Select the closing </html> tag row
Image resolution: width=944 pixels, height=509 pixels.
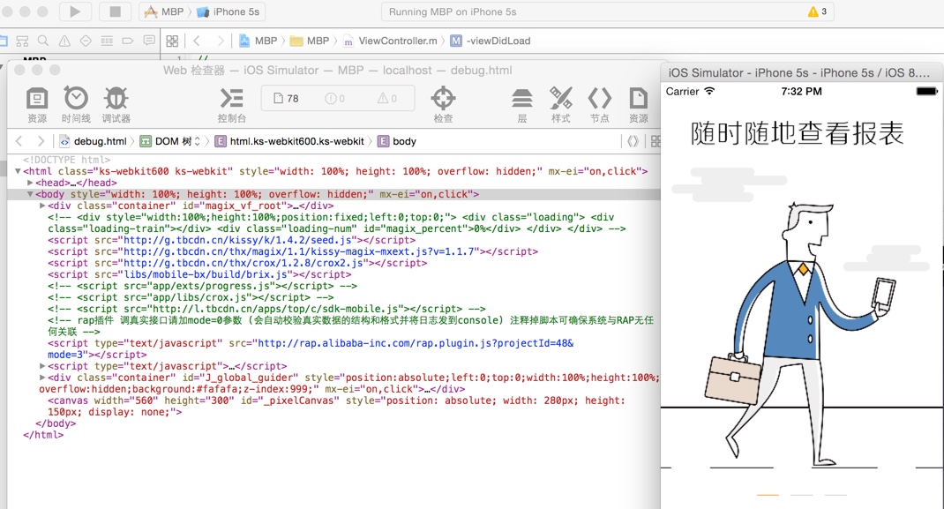(x=42, y=434)
